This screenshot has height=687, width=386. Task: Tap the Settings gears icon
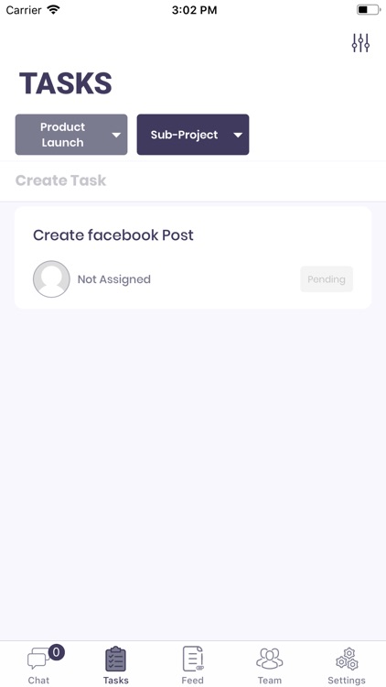pos(347,659)
